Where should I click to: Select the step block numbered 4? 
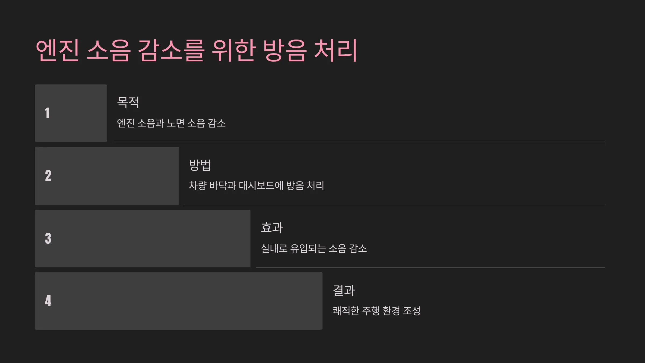tap(179, 301)
